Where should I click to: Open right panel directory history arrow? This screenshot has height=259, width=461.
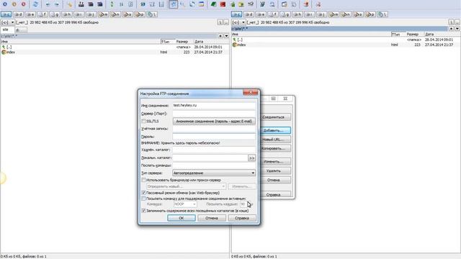(457, 29)
